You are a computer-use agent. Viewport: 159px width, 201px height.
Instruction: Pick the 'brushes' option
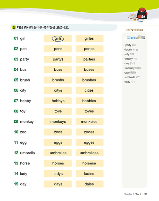coord(89,80)
